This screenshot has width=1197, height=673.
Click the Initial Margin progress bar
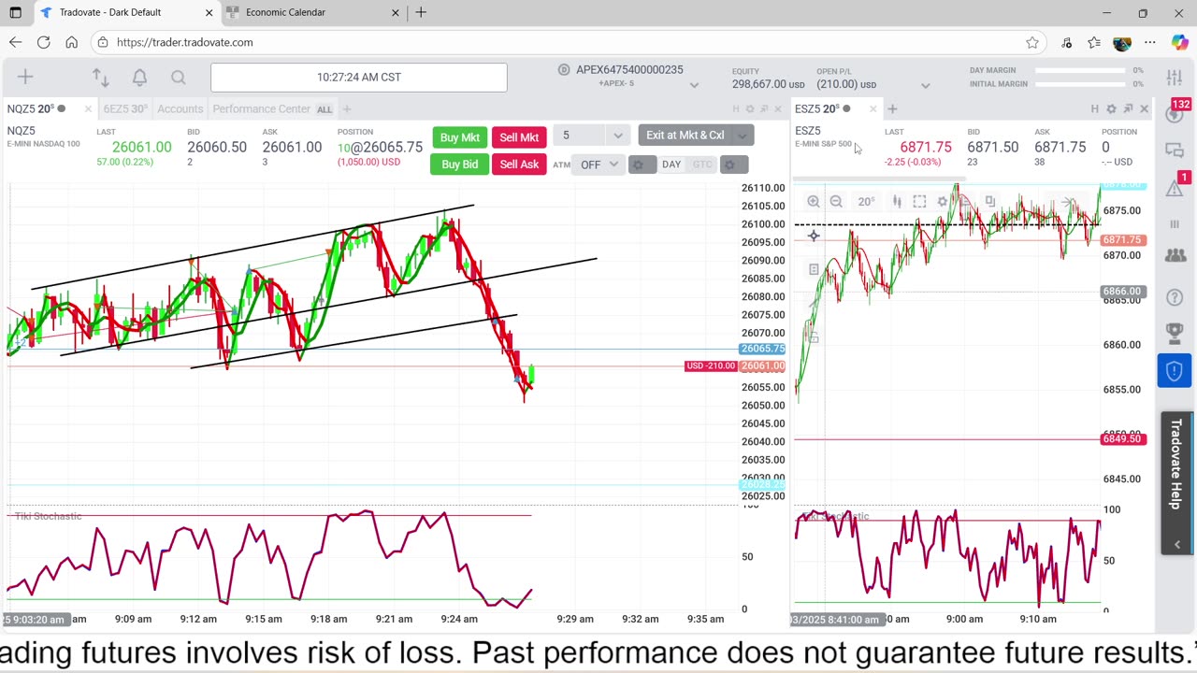tap(1080, 84)
